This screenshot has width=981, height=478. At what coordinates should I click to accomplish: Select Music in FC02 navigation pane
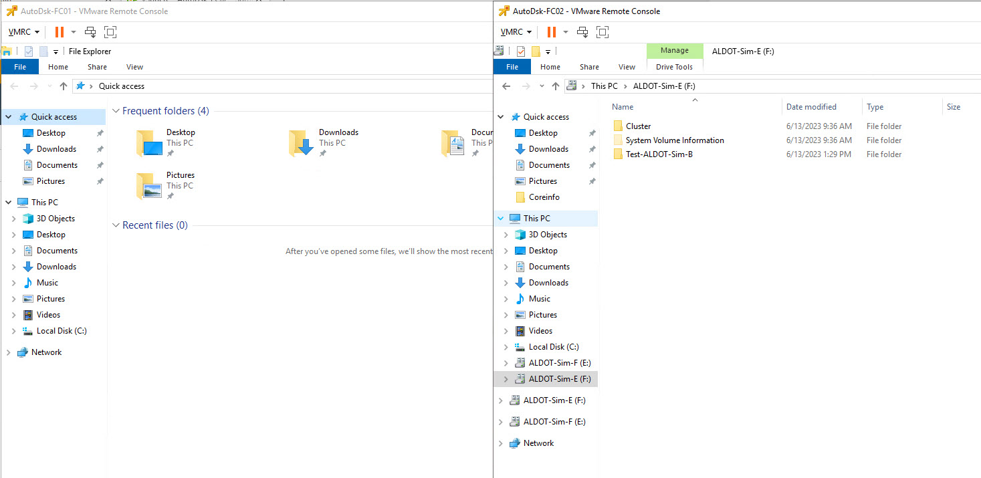click(x=540, y=299)
